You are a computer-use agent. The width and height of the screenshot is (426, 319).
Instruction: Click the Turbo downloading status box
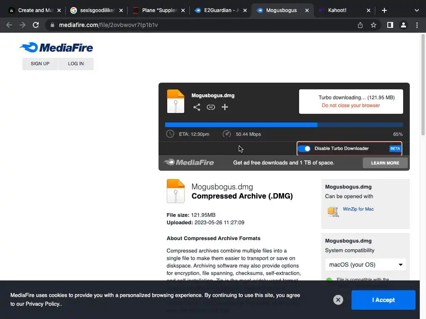351,101
